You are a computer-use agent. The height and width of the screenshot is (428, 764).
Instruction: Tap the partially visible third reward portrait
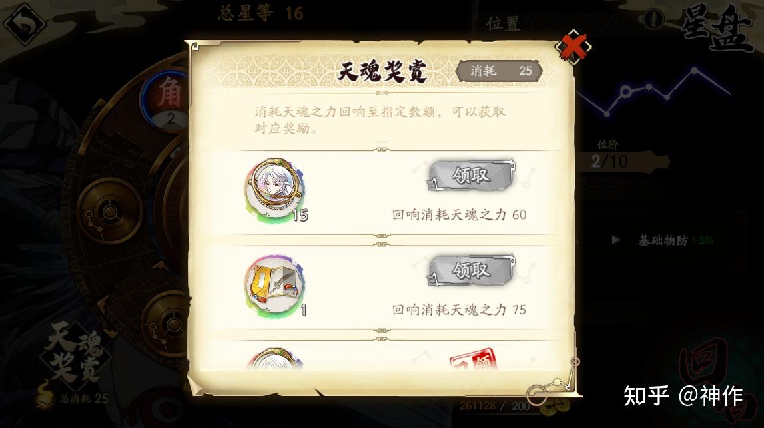pyautogui.click(x=275, y=359)
